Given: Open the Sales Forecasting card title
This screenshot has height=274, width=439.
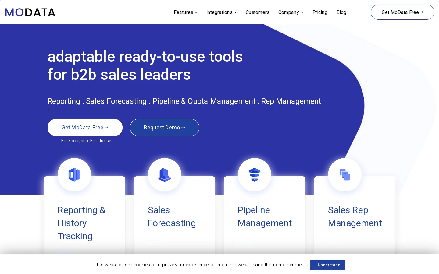Looking at the screenshot, I should coord(172,216).
